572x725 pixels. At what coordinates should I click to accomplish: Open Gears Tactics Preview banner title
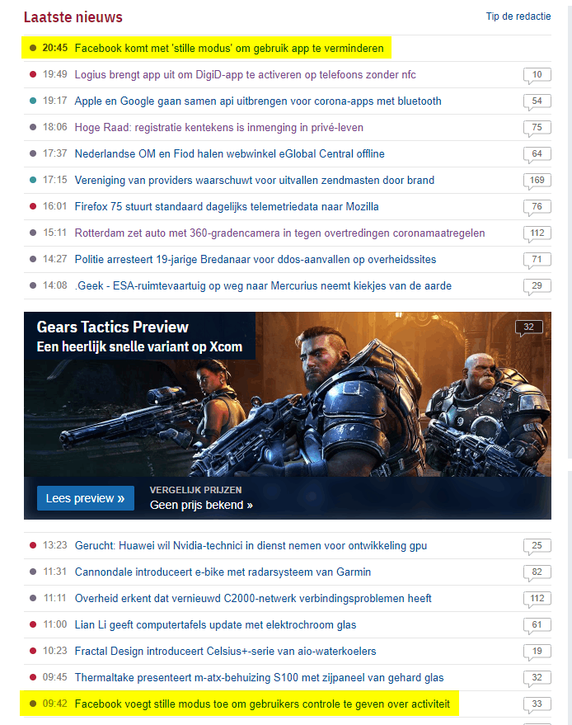[x=113, y=327]
